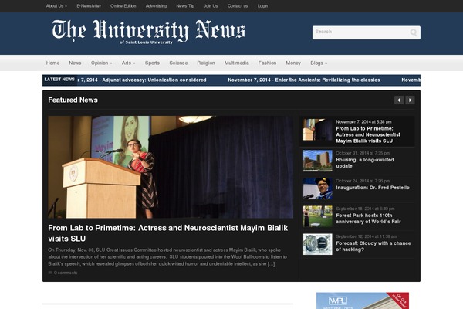Go to the Home tab
The height and width of the screenshot is (309, 463).
click(52, 63)
